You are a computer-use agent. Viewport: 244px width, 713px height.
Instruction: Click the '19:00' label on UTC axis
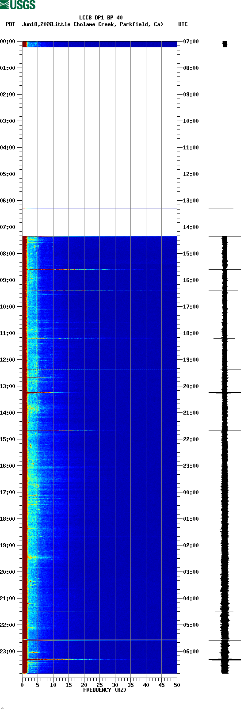click(x=191, y=360)
